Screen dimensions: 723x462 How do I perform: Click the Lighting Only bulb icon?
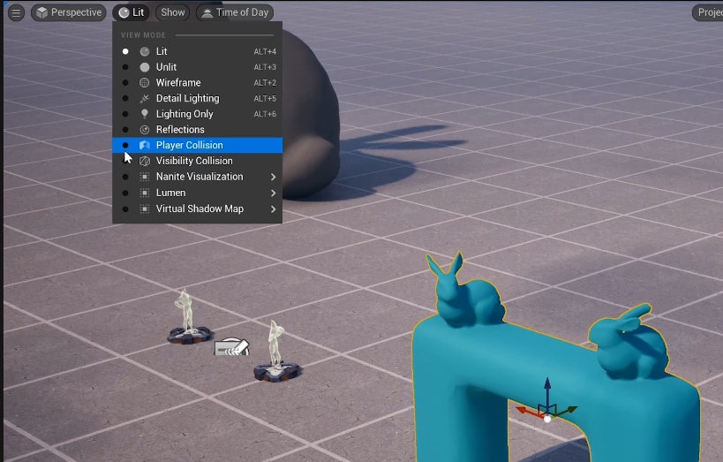145,114
